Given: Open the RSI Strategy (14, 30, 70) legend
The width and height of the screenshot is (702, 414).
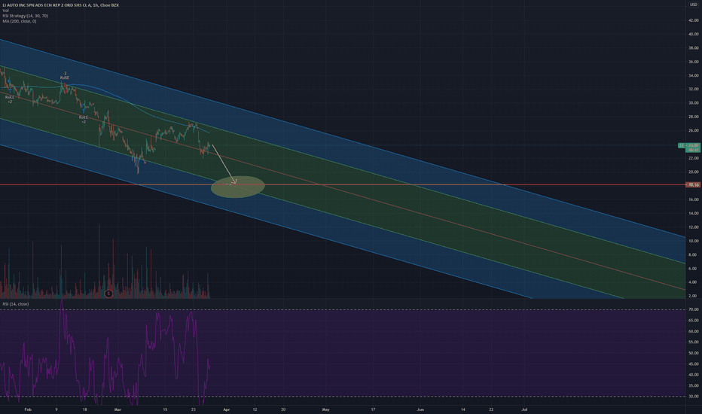Looking at the screenshot, I should pos(25,16).
